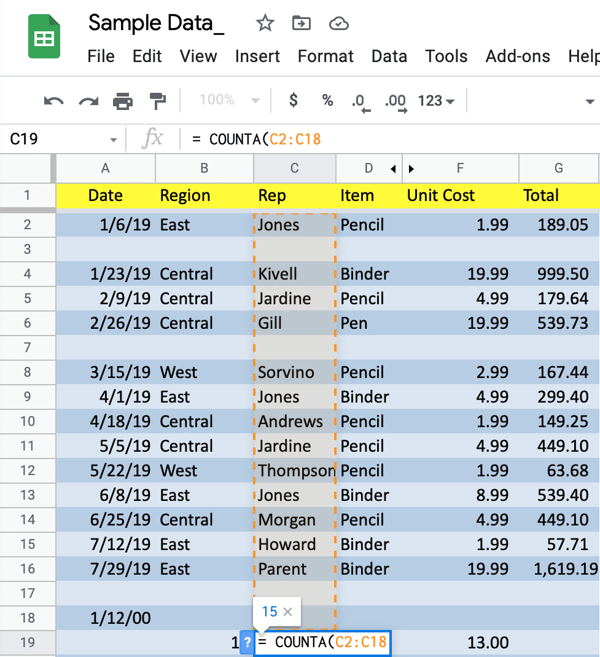This screenshot has width=600, height=657.
Task: Open the C19 name box dropdown
Action: (x=114, y=138)
